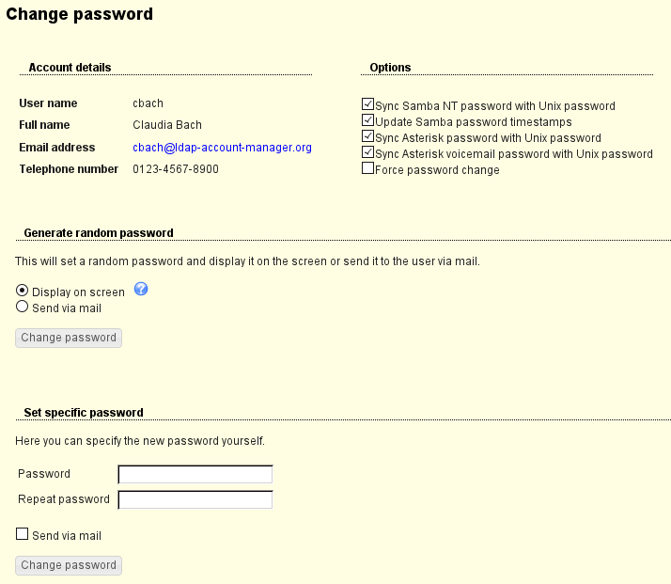The width and height of the screenshot is (671, 584).
Task: Disable Sync Asterisk password with Unix password
Action: 368,137
